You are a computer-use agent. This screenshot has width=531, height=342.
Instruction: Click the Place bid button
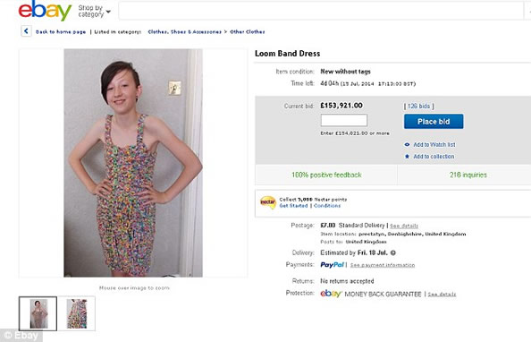434,122
